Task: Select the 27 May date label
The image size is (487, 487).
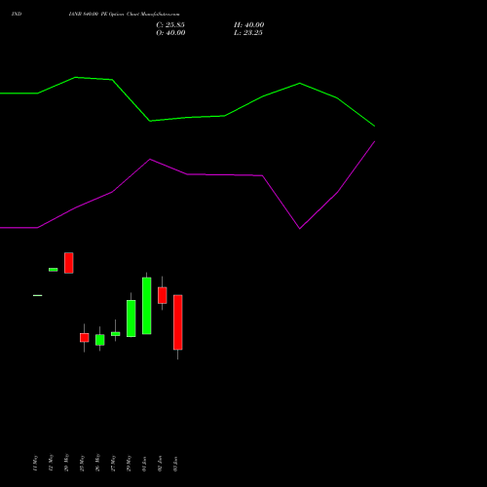Action: pyautogui.click(x=113, y=463)
